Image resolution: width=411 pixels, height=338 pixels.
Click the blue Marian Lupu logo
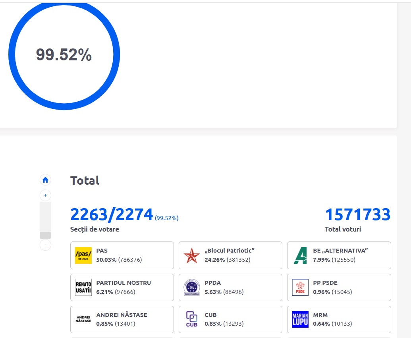coord(300,319)
